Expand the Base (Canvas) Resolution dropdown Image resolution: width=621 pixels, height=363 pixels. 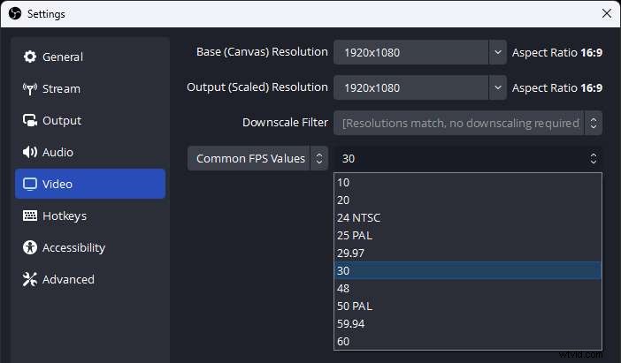click(x=497, y=52)
